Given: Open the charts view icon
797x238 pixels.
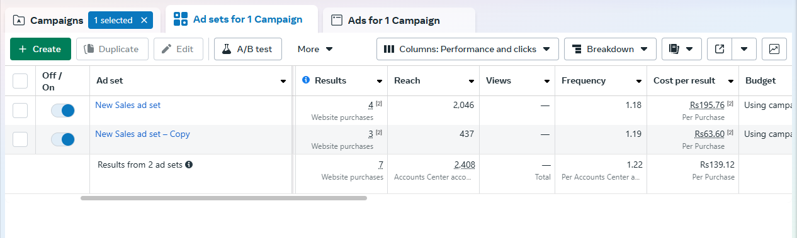Looking at the screenshot, I should 774,49.
